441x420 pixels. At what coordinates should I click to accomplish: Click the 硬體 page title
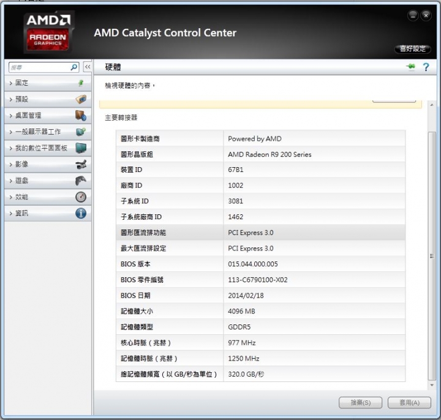[x=113, y=67]
